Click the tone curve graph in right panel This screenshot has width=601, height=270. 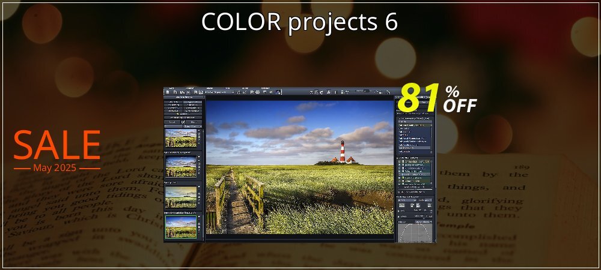point(415,233)
